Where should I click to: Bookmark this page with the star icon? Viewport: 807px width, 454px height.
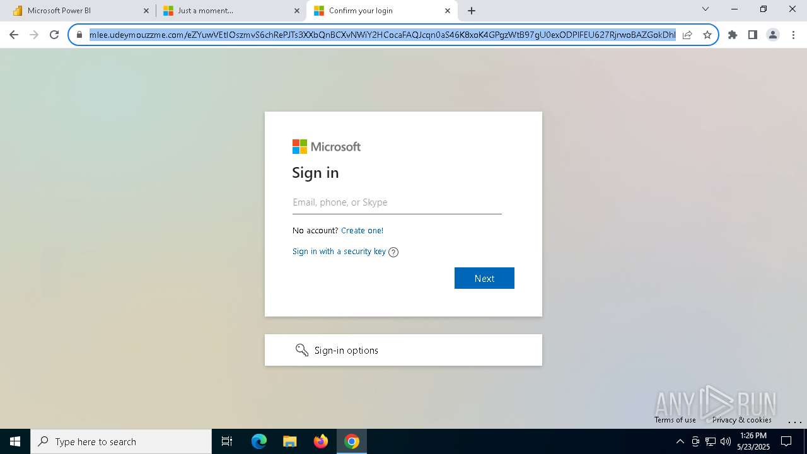(x=707, y=35)
